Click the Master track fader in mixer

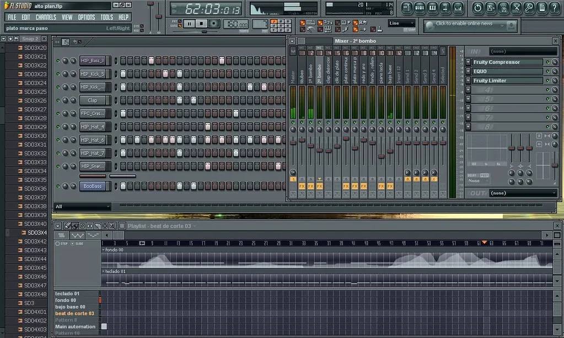click(293, 143)
